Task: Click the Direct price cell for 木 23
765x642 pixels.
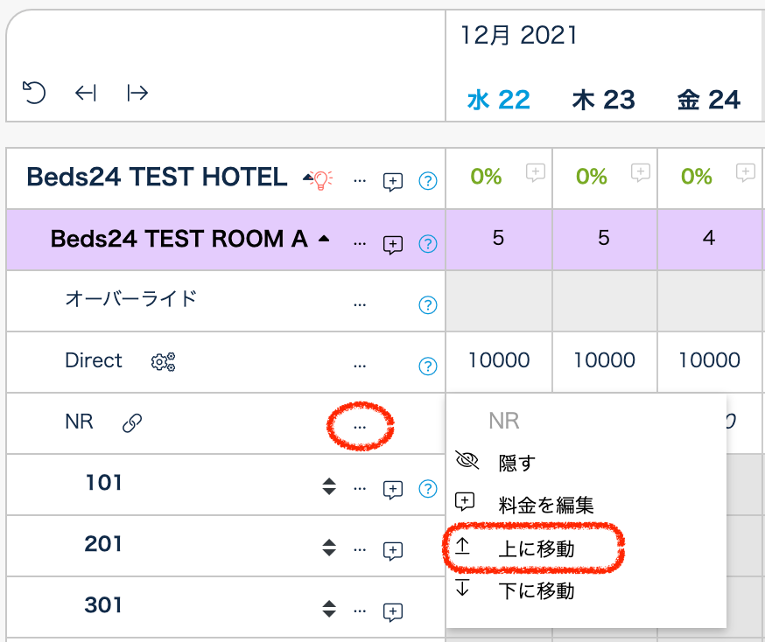Action: [604, 360]
